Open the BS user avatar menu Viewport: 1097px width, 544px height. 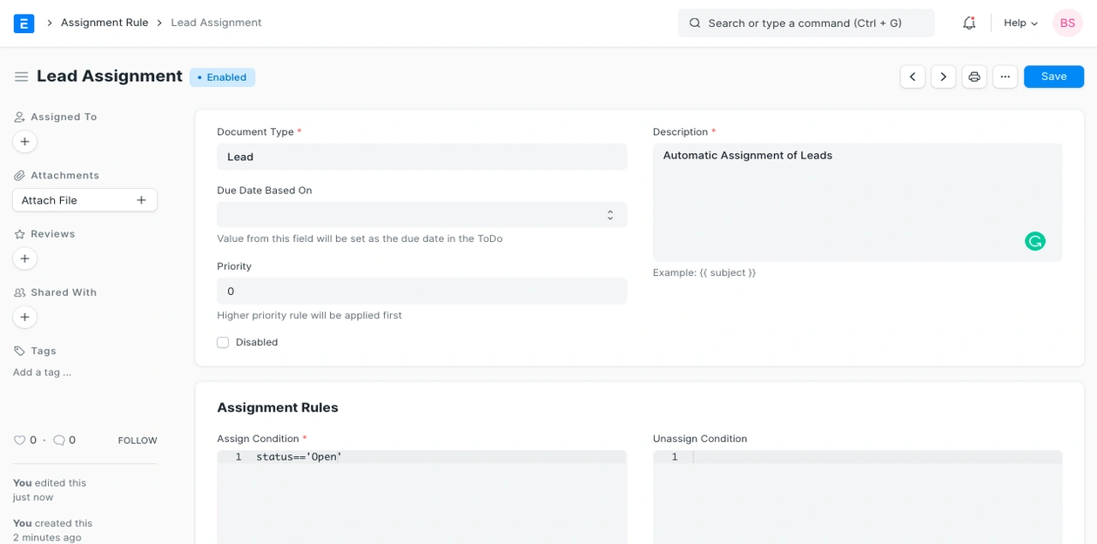(1067, 24)
